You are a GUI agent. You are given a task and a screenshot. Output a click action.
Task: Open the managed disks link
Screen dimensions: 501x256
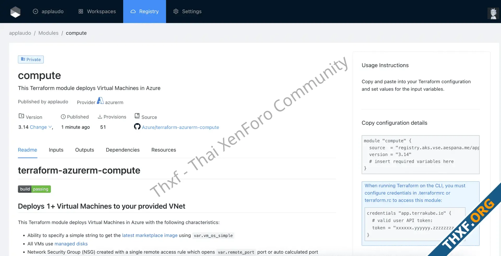tap(71, 244)
